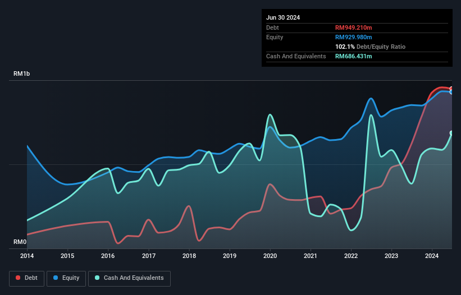The image size is (461, 295).
Task: Click the Cash And Equivalents tooltip label
Action: click(x=296, y=56)
